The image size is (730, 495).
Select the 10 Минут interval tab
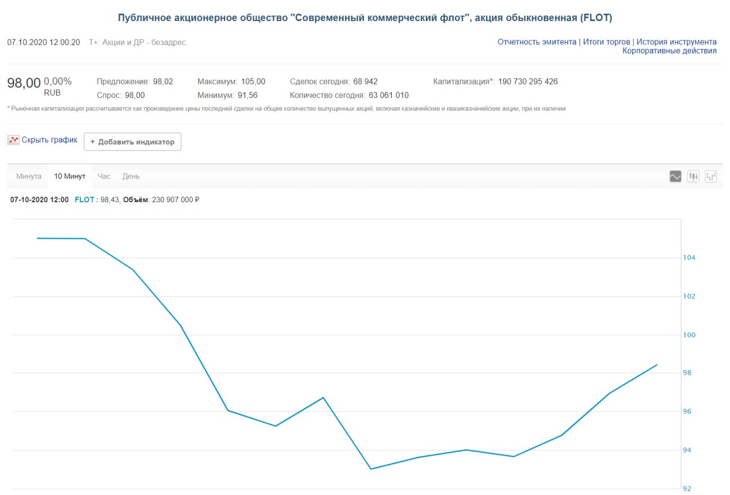click(x=70, y=177)
